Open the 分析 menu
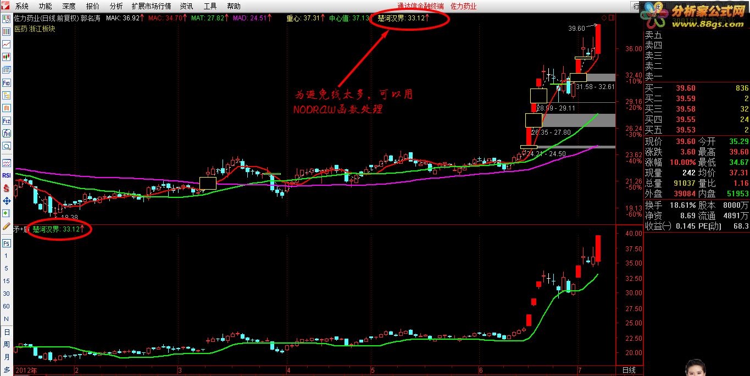This screenshot has height=376, width=750. (x=116, y=7)
